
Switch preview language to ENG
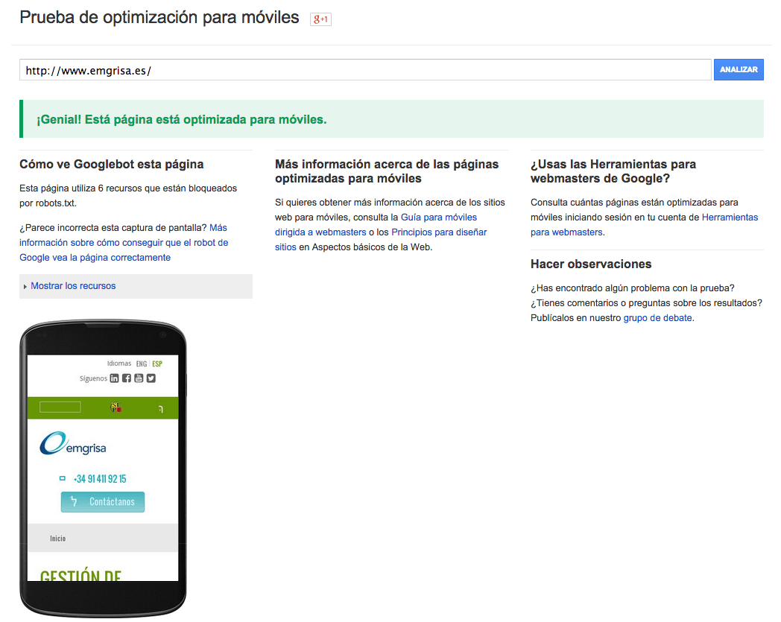[141, 364]
